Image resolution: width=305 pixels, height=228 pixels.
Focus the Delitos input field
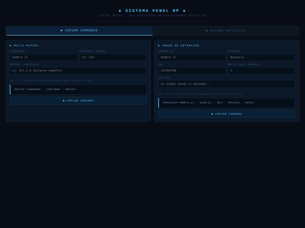pyautogui.click(x=226, y=84)
